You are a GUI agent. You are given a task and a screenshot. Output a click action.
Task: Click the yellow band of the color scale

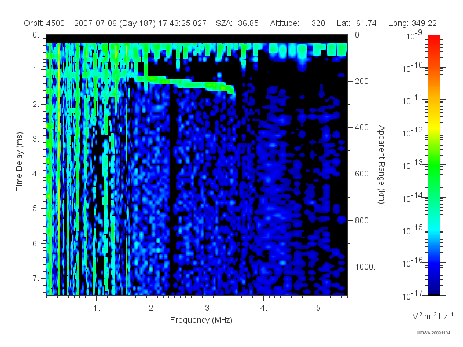[x=434, y=126]
